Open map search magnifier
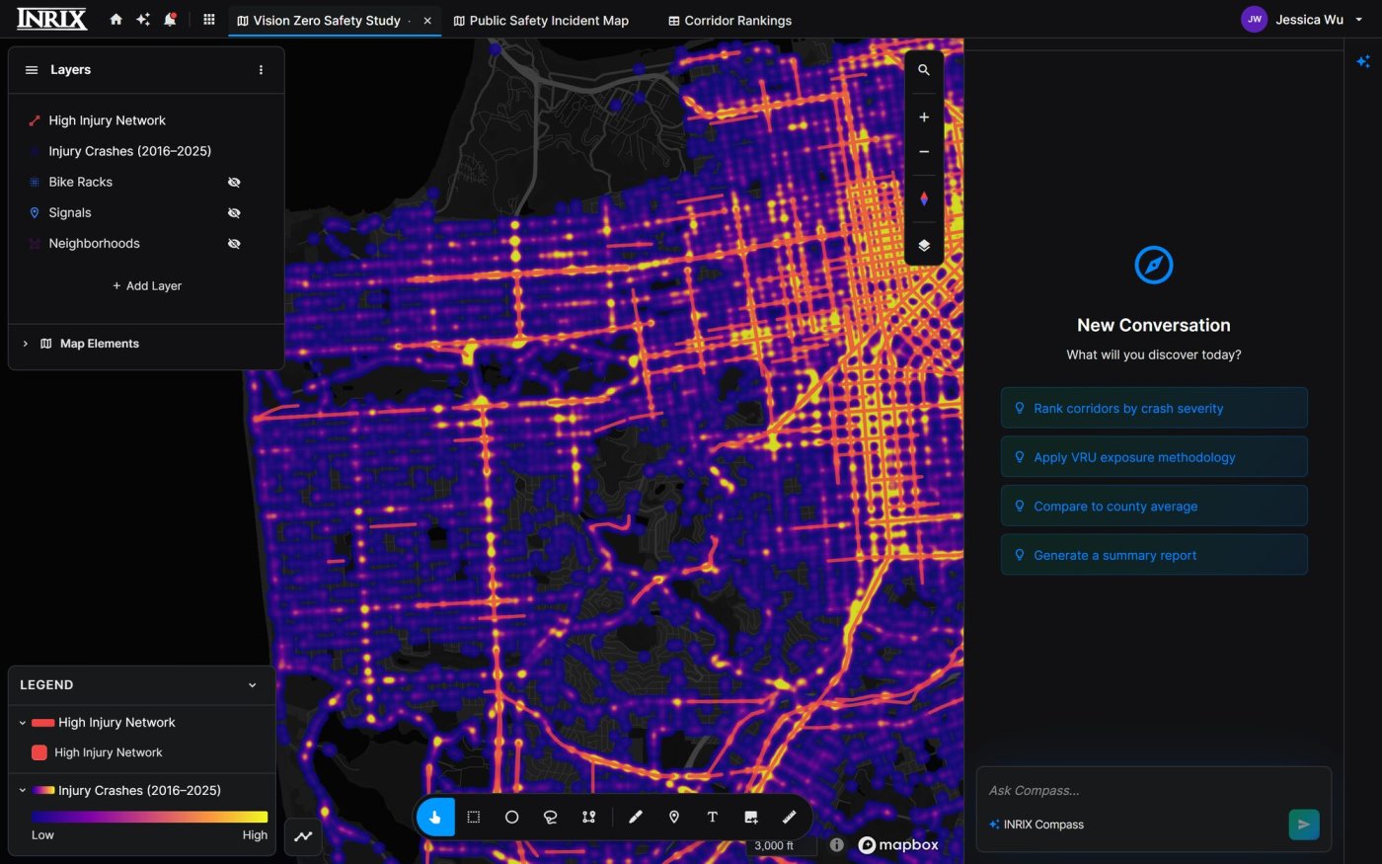This screenshot has height=864, width=1382. [x=924, y=70]
